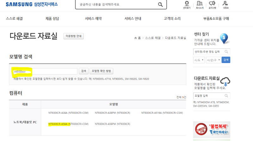Click the 검색 button next to model input
The width and height of the screenshot is (253, 141).
[x=83, y=71]
